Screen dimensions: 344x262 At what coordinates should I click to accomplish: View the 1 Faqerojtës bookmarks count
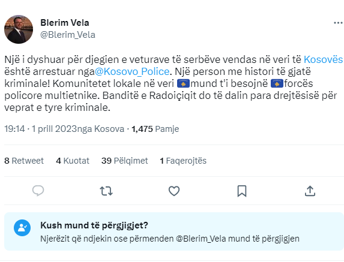click(183, 161)
